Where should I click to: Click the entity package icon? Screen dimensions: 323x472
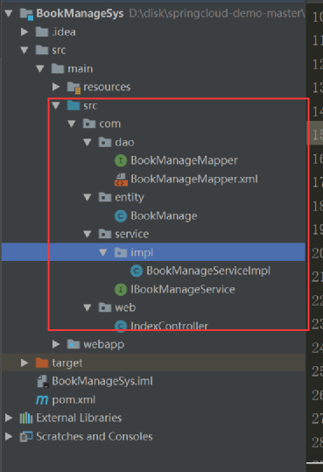click(x=105, y=197)
